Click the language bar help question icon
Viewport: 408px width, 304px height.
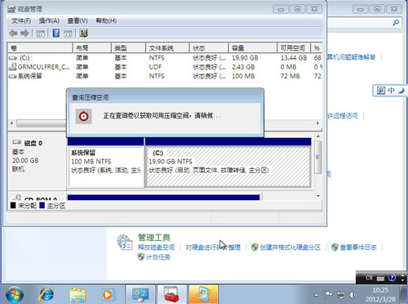click(x=392, y=278)
